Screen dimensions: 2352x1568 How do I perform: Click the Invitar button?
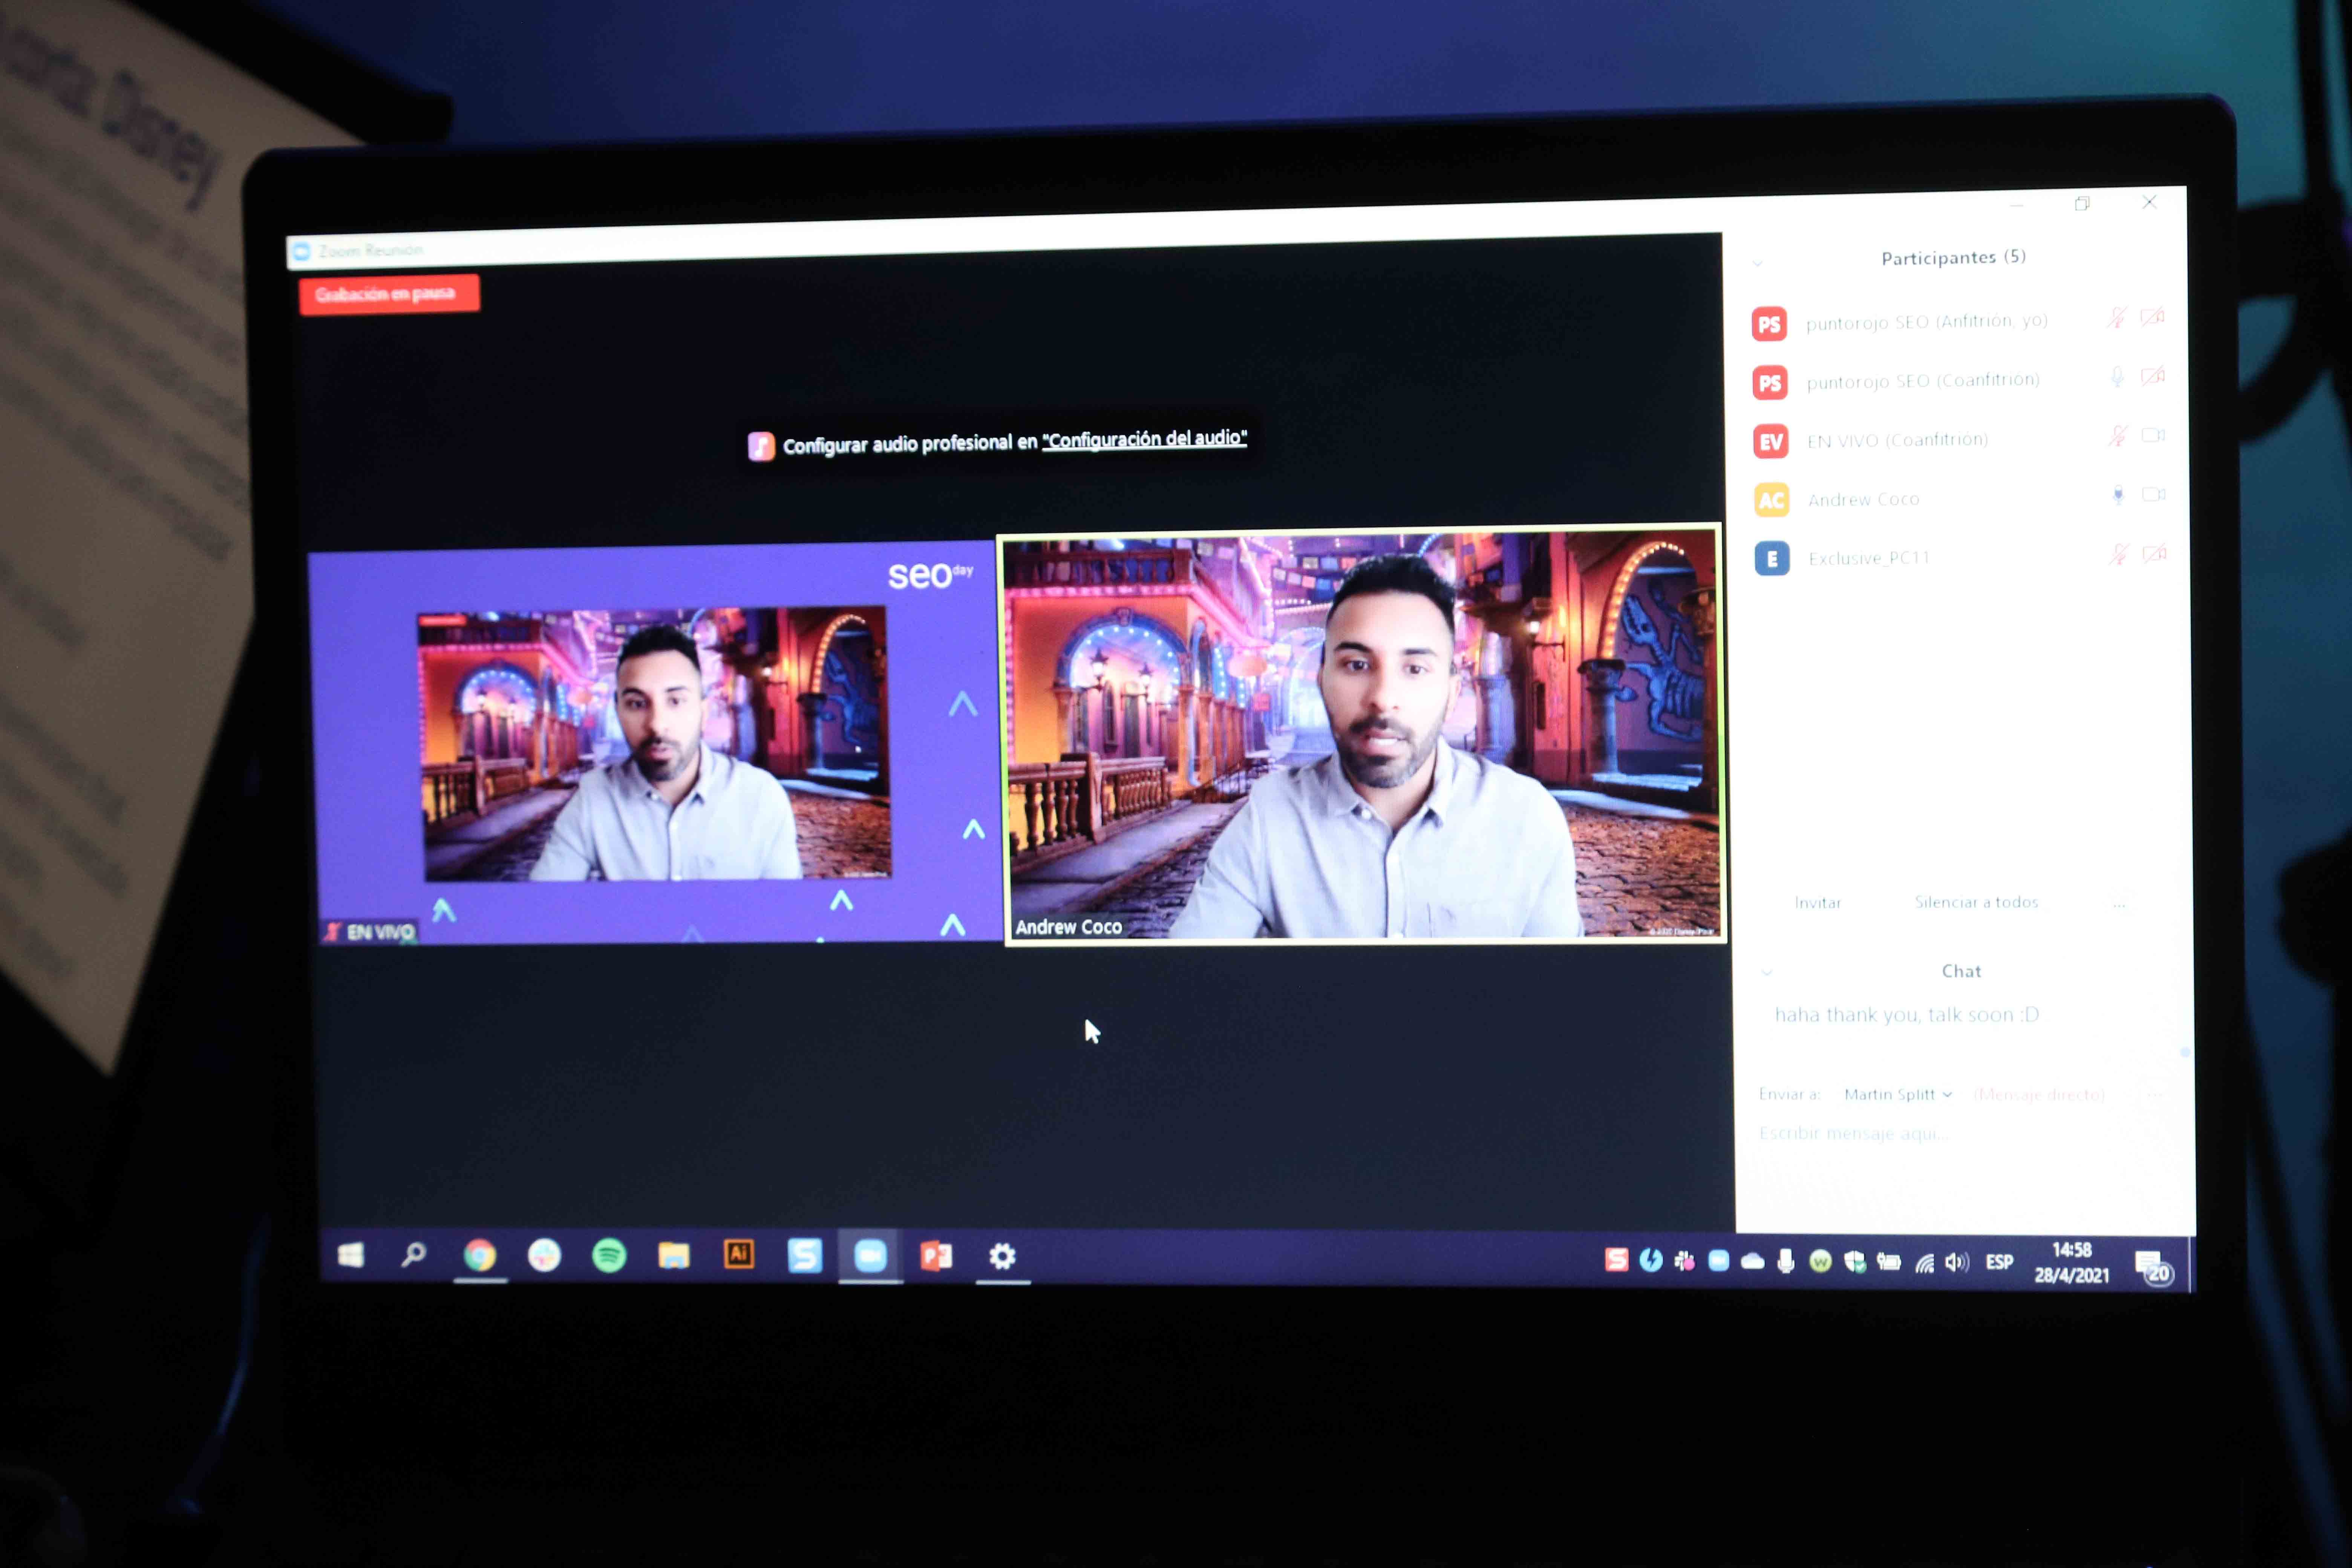1817,903
